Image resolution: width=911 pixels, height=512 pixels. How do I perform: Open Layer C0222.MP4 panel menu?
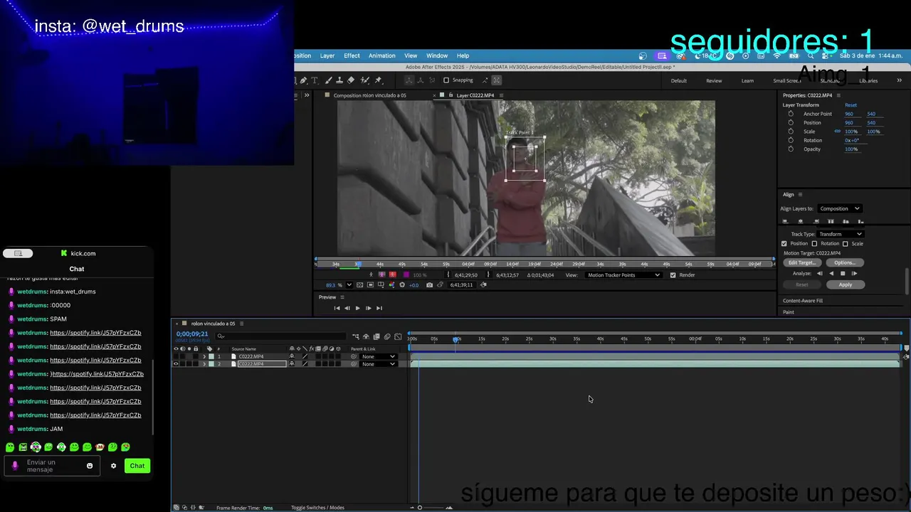(501, 95)
